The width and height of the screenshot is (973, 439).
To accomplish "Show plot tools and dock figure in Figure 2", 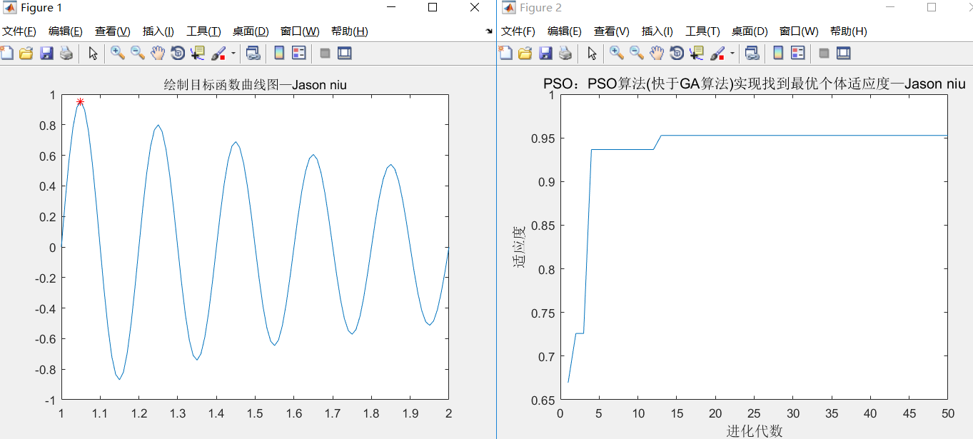I will [x=844, y=53].
